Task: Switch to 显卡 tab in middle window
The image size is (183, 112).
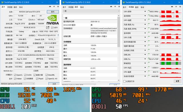Action: [x=64, y=7]
